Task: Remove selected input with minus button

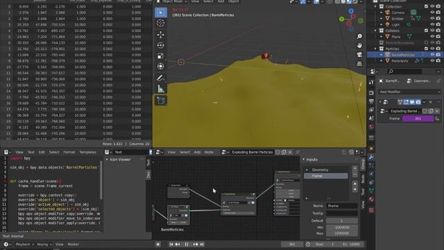Action: (x=355, y=174)
